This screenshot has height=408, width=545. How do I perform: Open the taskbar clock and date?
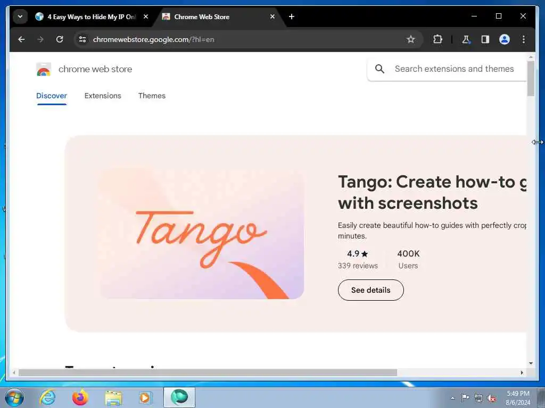coord(518,398)
